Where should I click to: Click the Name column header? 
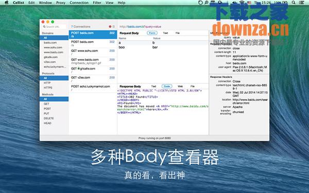click(123, 38)
